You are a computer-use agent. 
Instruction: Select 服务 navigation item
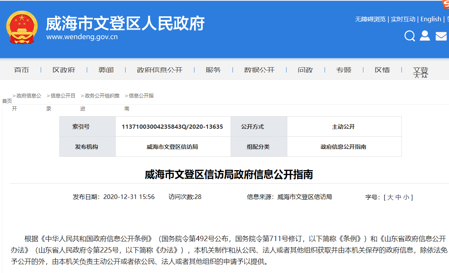click(213, 70)
